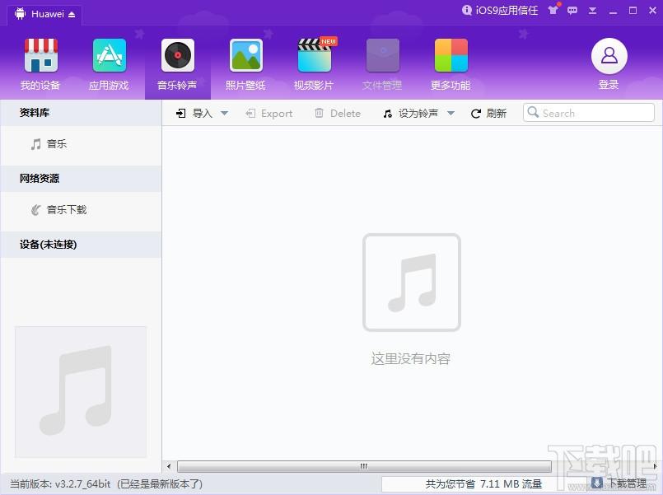Screen dimensions: 663x495
Task: Open the 应用游戏 apps and games section
Action: (109, 63)
